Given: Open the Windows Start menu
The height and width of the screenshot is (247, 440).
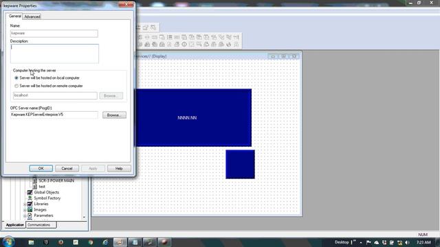Looking at the screenshot, I should 8,242.
